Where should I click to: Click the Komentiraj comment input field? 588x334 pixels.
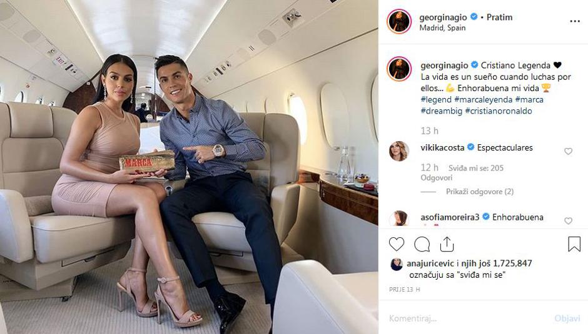coord(469,318)
